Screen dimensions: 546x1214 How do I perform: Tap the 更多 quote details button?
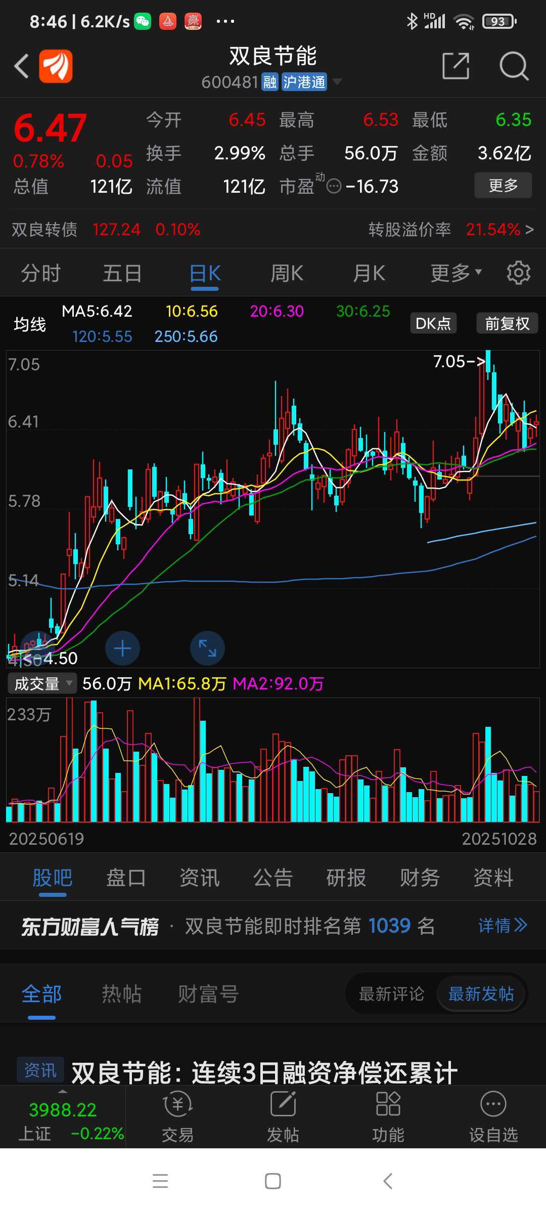pos(503,185)
